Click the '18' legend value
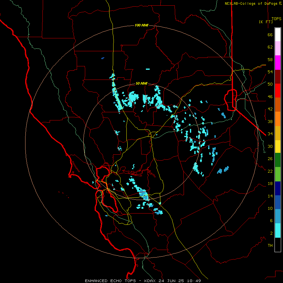 (x=270, y=184)
